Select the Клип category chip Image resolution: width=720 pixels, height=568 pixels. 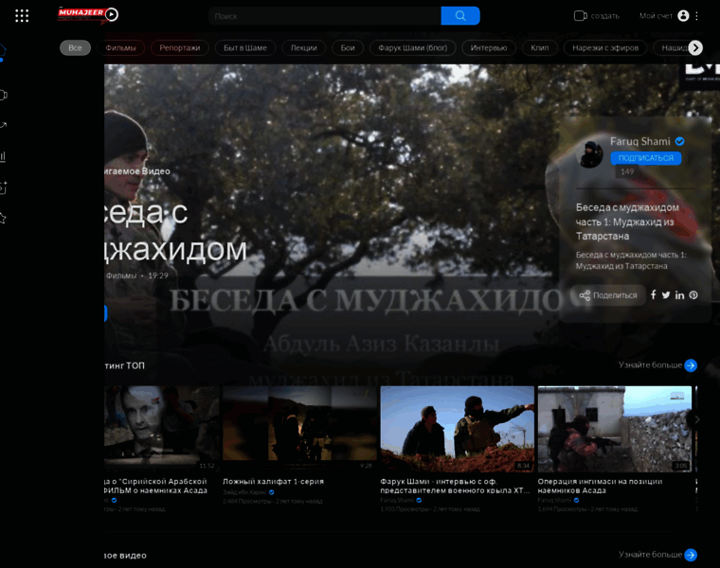pos(540,47)
